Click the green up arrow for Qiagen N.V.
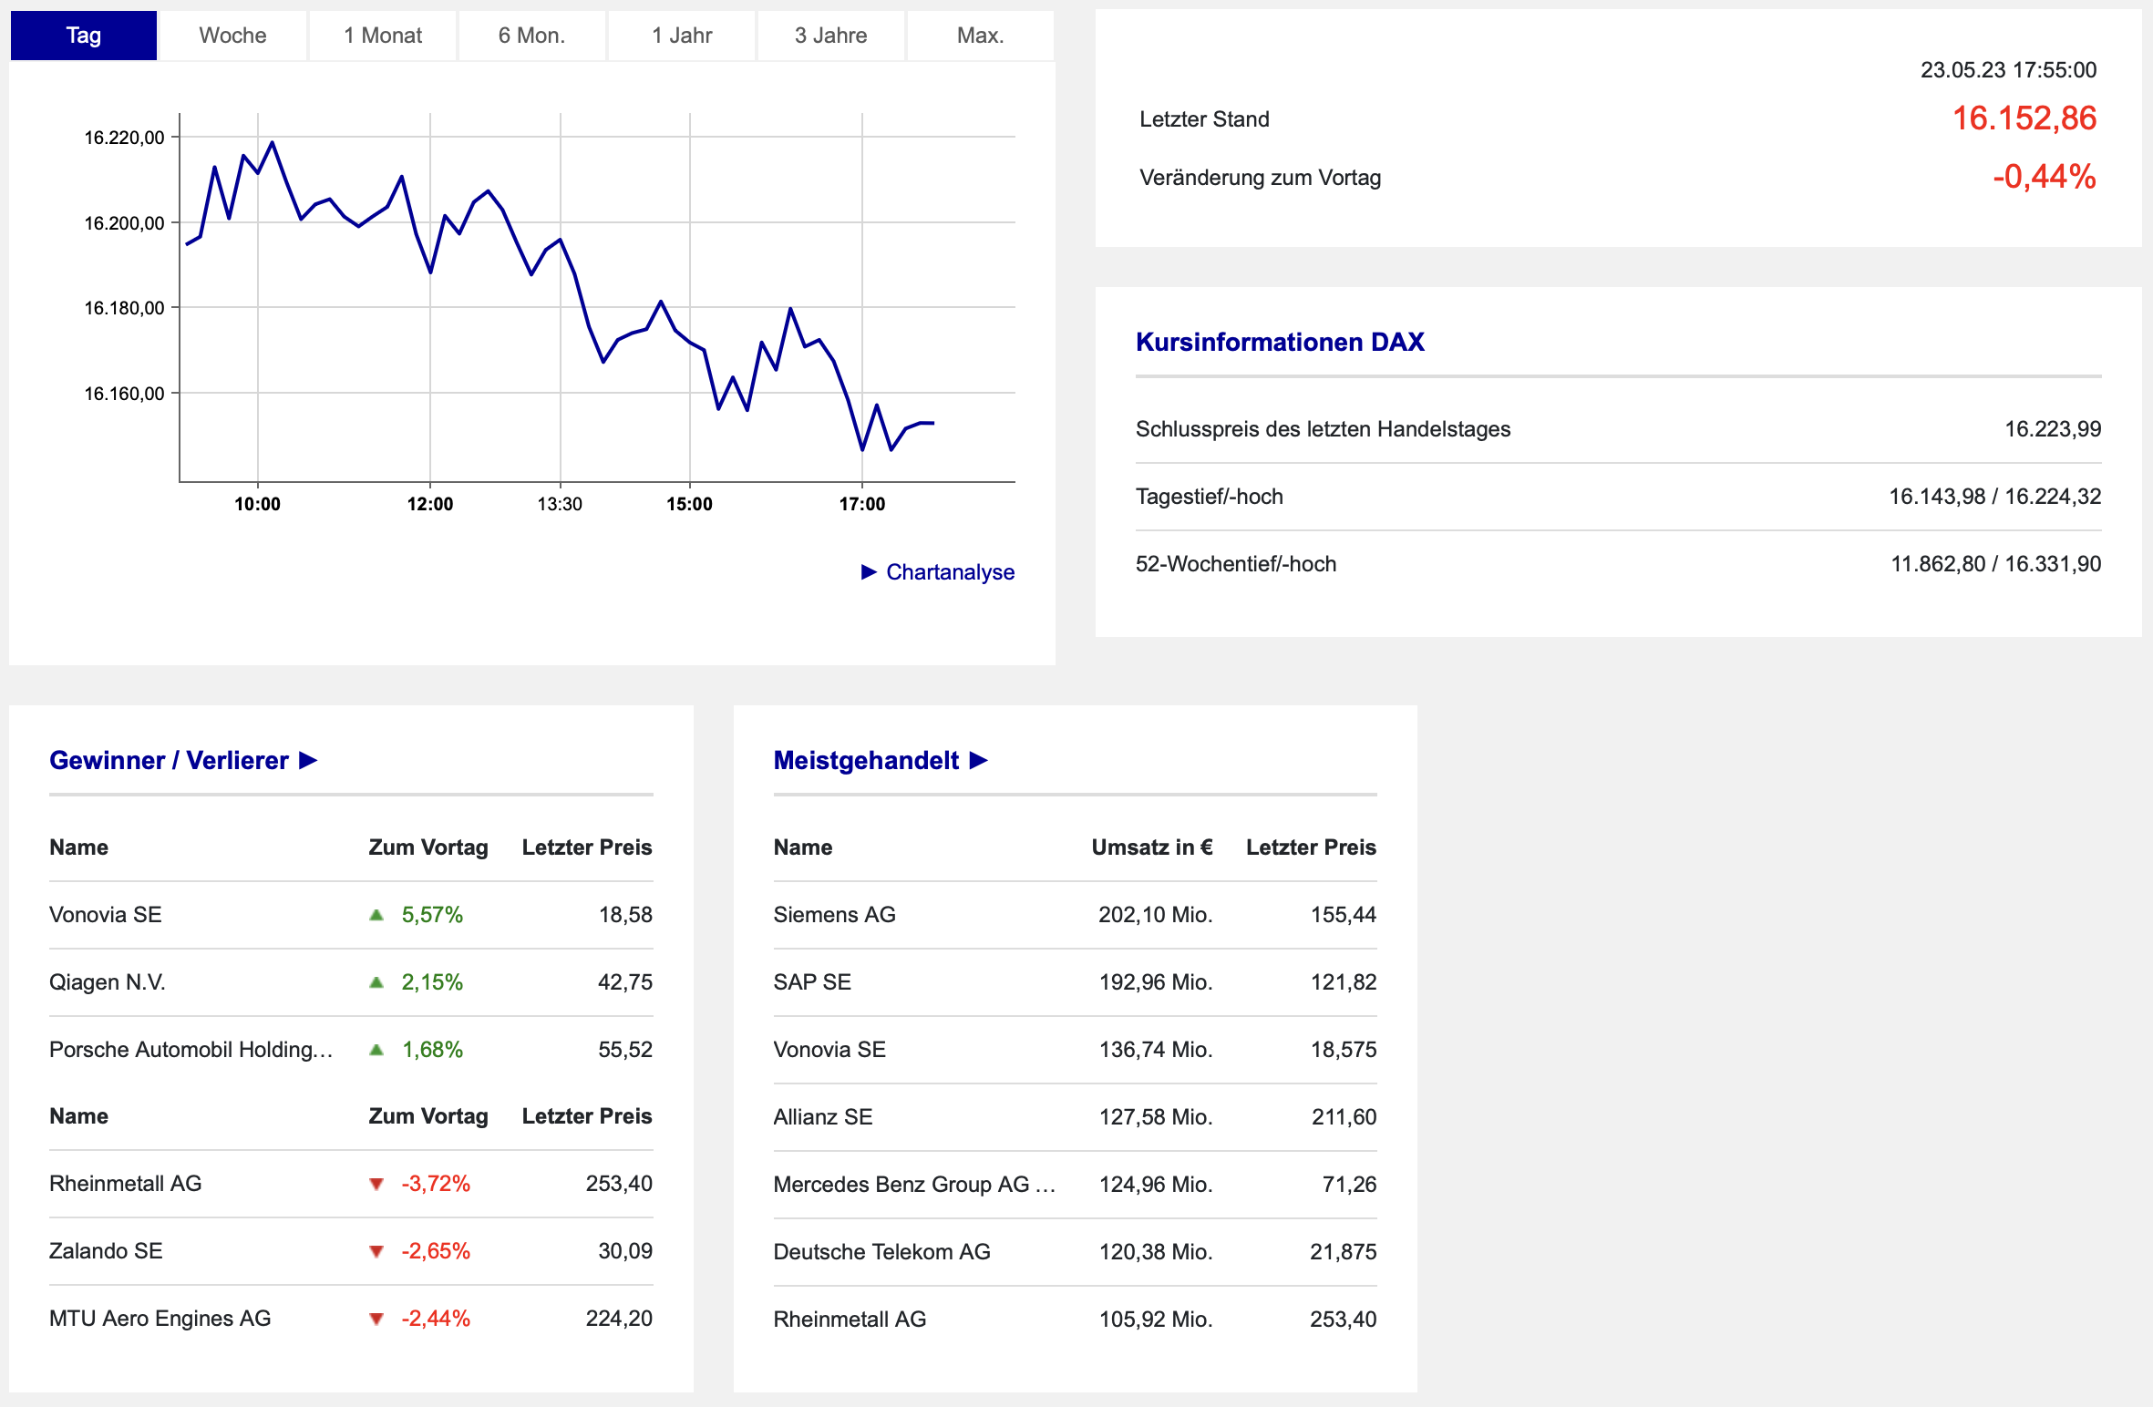2153x1407 pixels. [376, 982]
